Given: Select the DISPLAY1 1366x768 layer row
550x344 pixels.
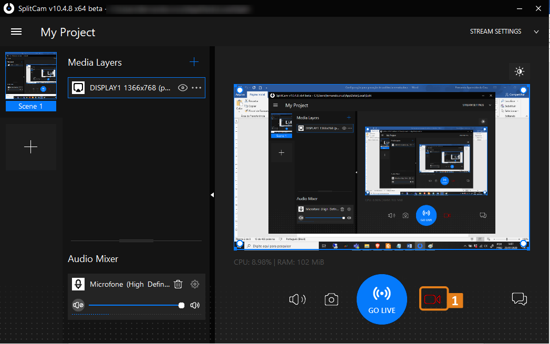Looking at the screenshot, I should [x=137, y=88].
